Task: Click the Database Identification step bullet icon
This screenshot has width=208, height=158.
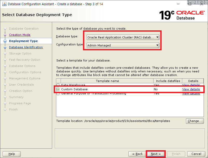Action: pyautogui.click(x=5, y=47)
